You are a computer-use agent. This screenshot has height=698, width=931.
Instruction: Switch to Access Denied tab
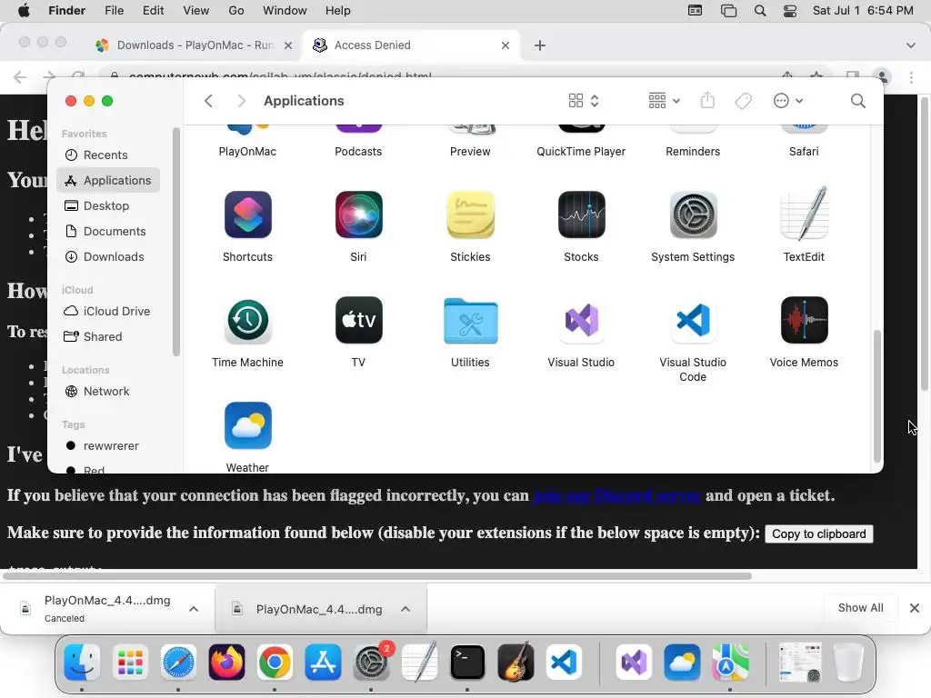tap(410, 45)
